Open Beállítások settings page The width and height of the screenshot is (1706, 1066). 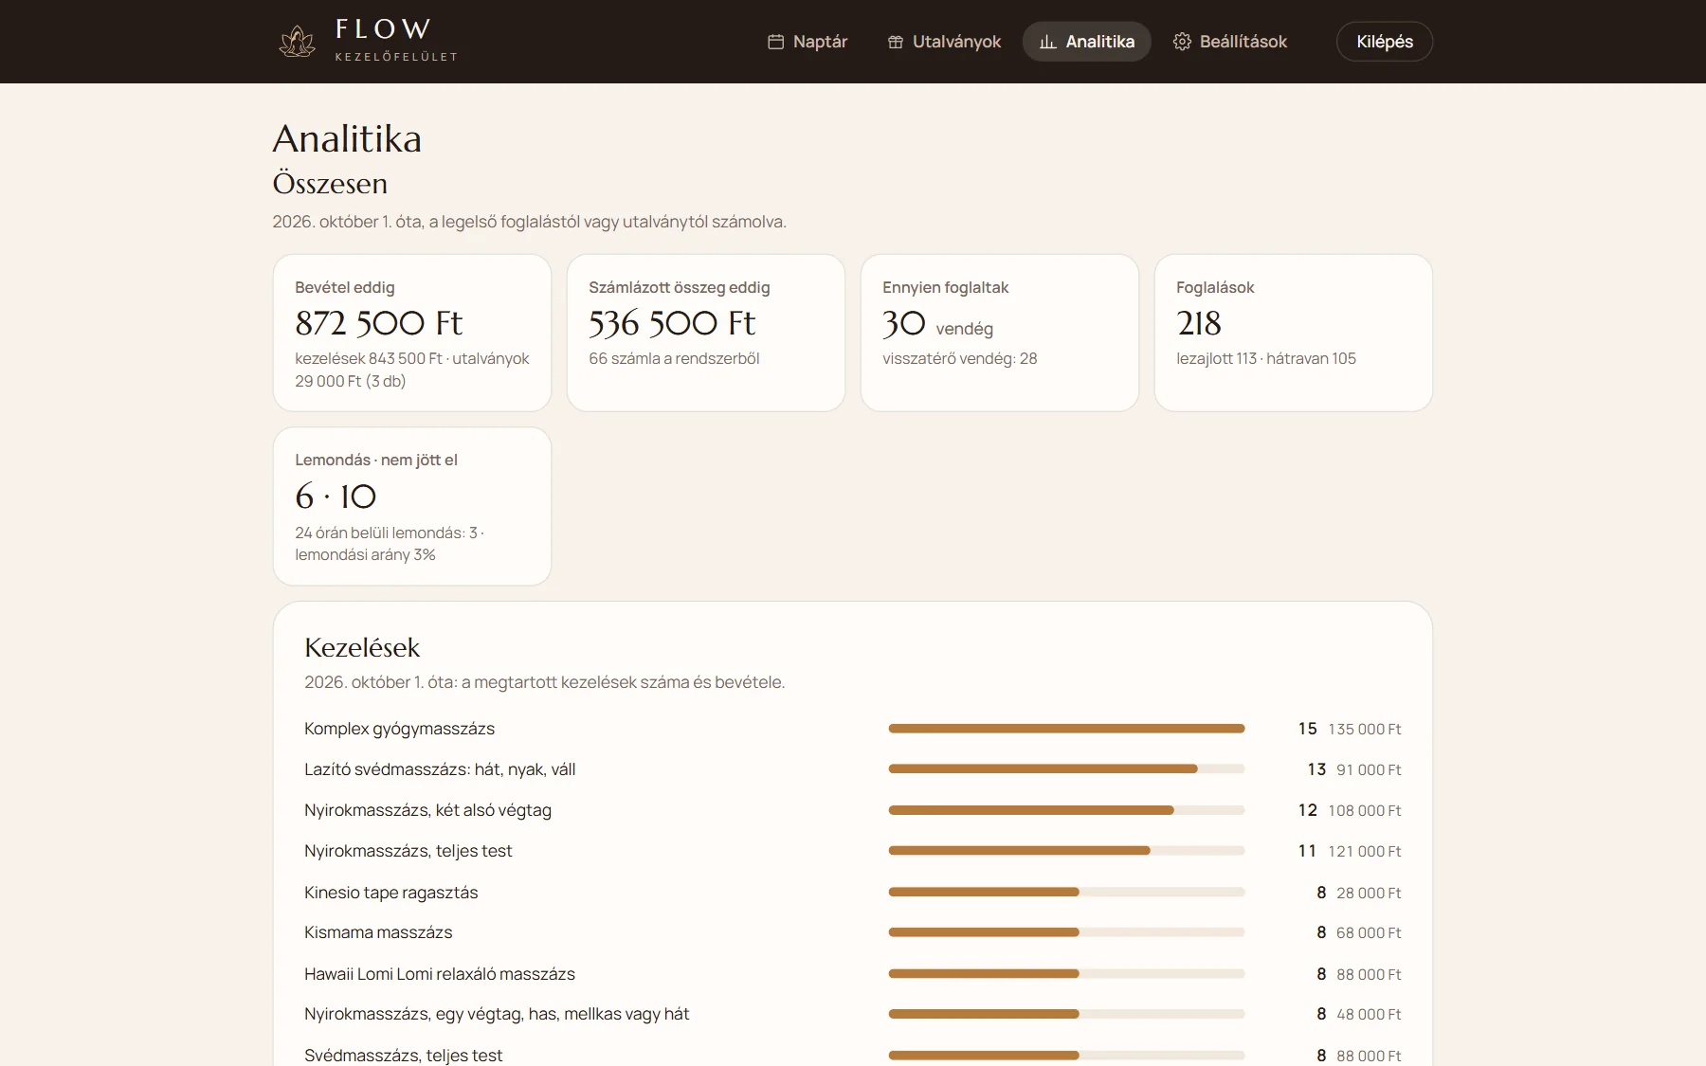point(1229,42)
